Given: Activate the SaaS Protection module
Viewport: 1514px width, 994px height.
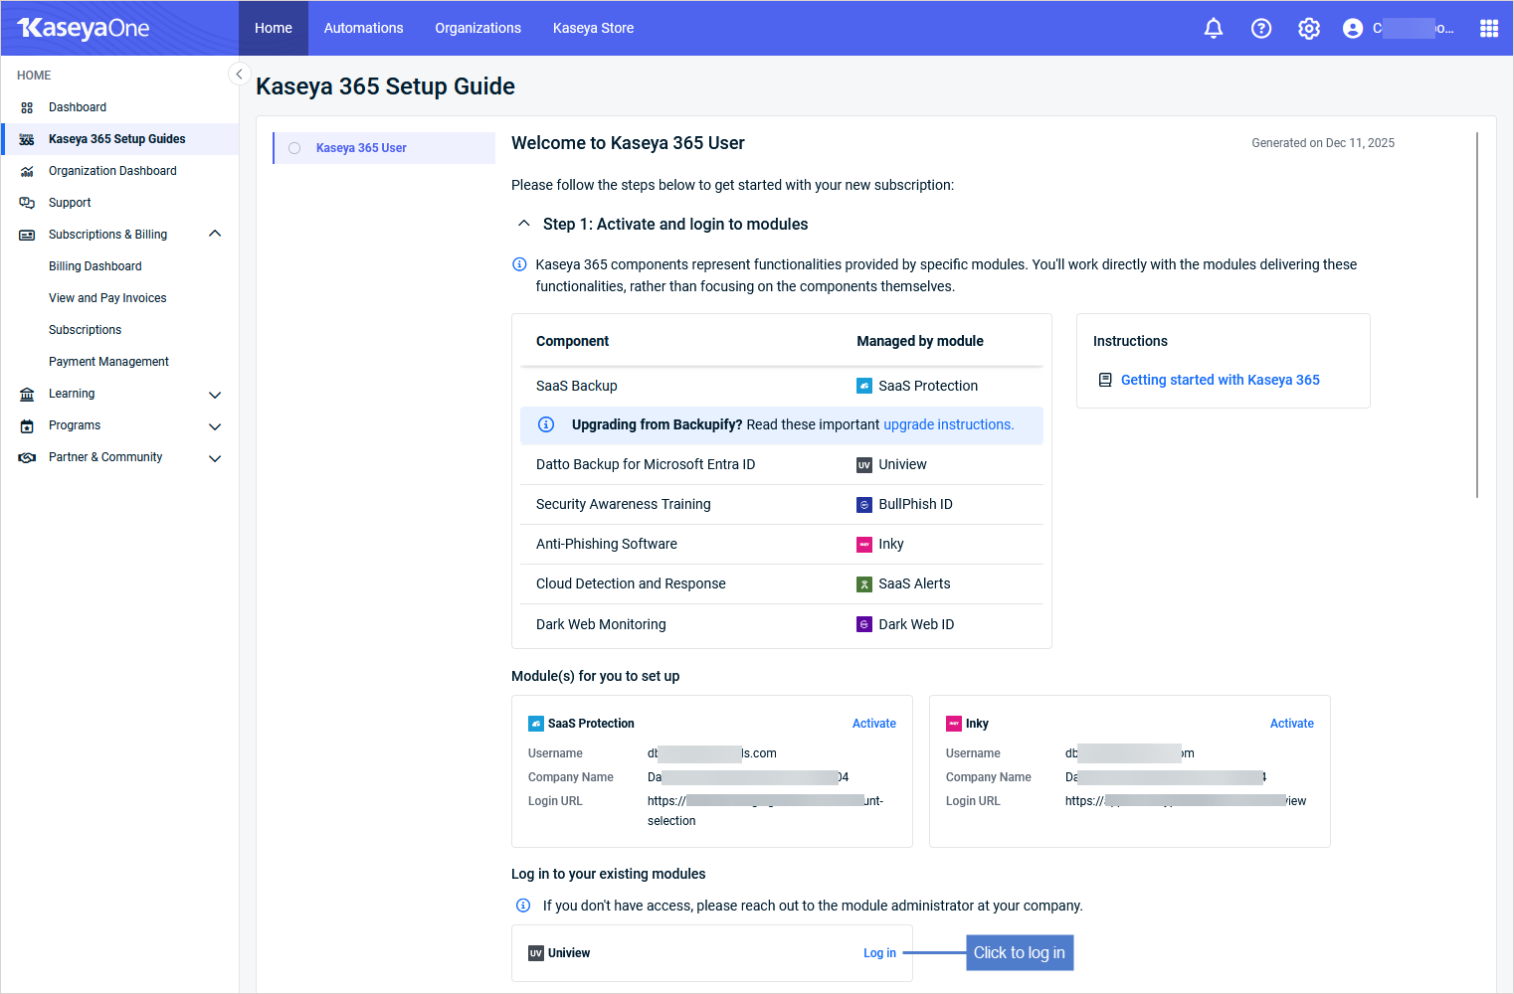Looking at the screenshot, I should click(x=873, y=724).
